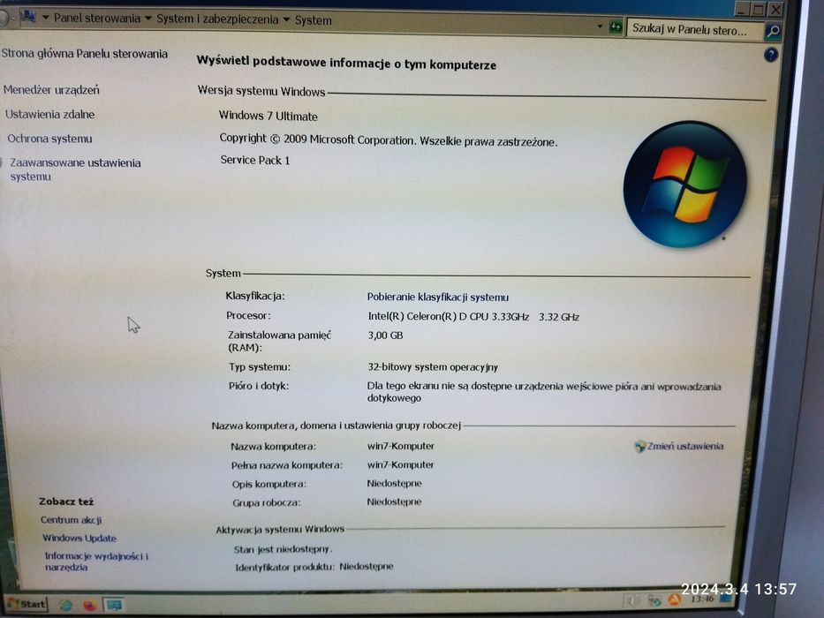824x618 pixels.
Task: Click the Service Pack 1 text
Action: 255,160
